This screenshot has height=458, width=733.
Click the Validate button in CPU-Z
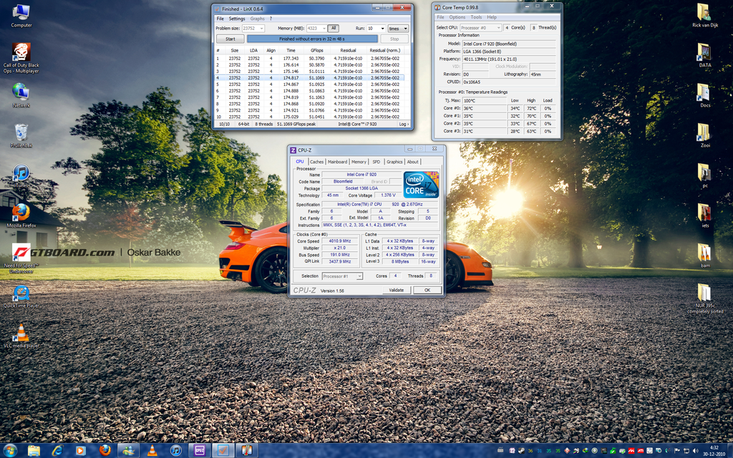(398, 290)
